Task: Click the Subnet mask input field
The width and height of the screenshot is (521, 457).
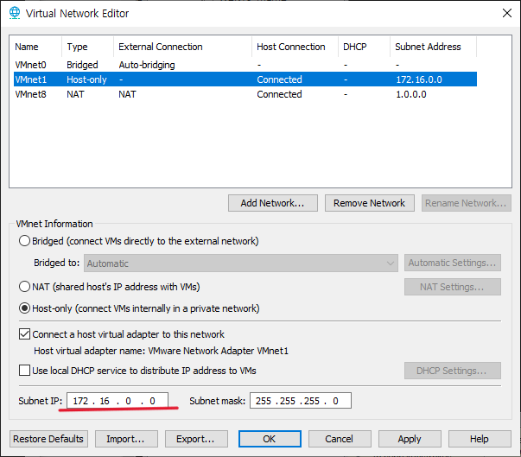Action: (x=301, y=401)
